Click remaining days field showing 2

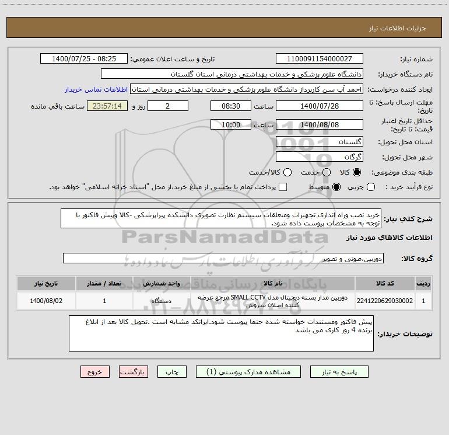click(x=168, y=106)
